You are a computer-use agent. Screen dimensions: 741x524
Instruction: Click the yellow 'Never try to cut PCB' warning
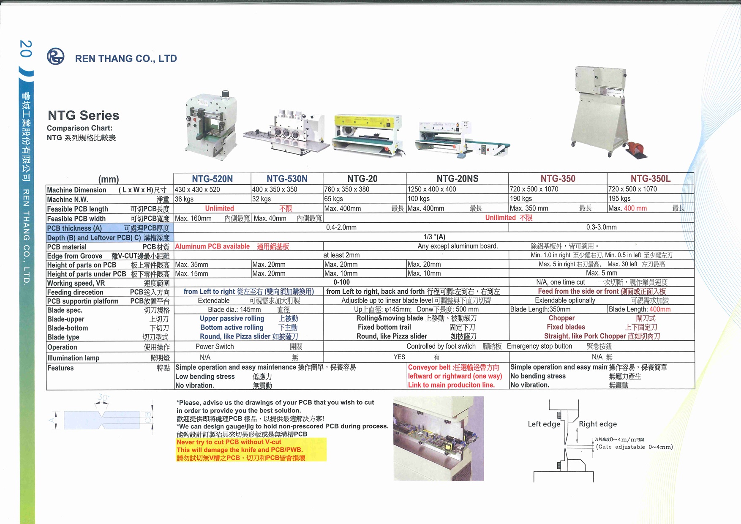(251, 450)
